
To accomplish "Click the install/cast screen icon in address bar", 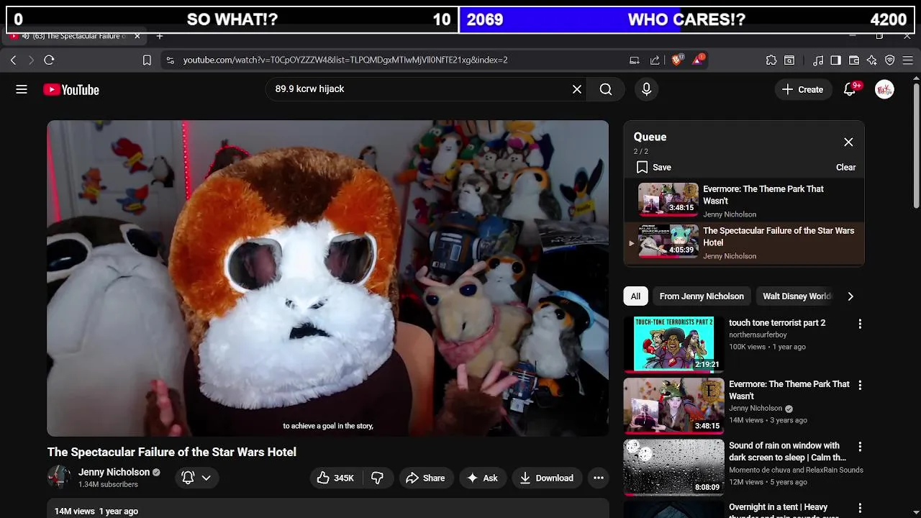I will click(x=635, y=60).
